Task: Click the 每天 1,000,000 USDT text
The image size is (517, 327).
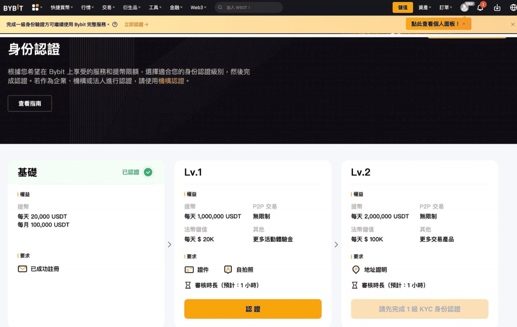Action: click(x=213, y=216)
